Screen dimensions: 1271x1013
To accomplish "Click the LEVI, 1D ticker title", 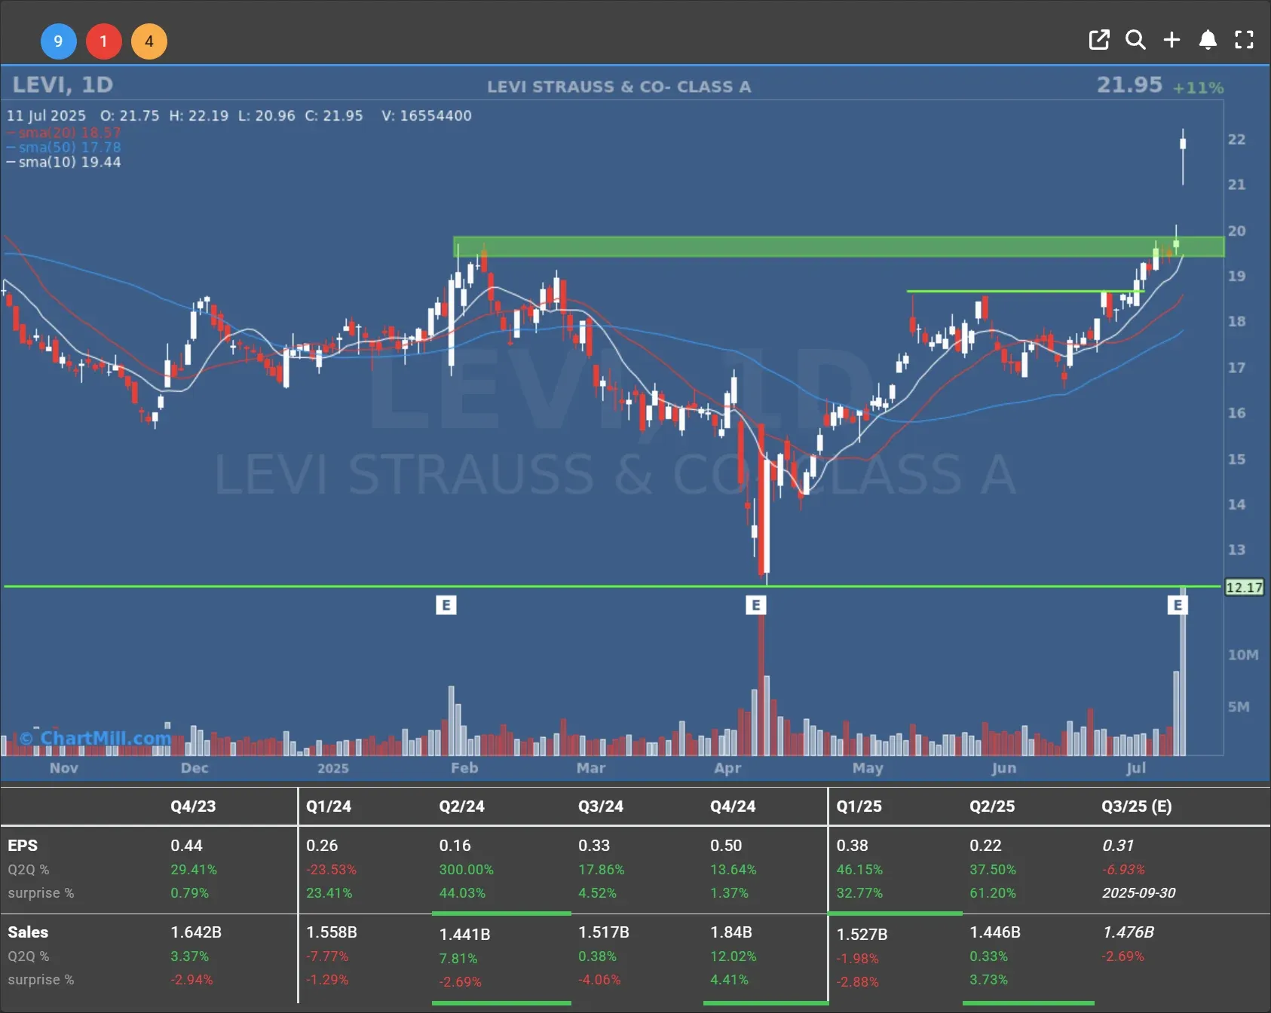I will coord(63,84).
